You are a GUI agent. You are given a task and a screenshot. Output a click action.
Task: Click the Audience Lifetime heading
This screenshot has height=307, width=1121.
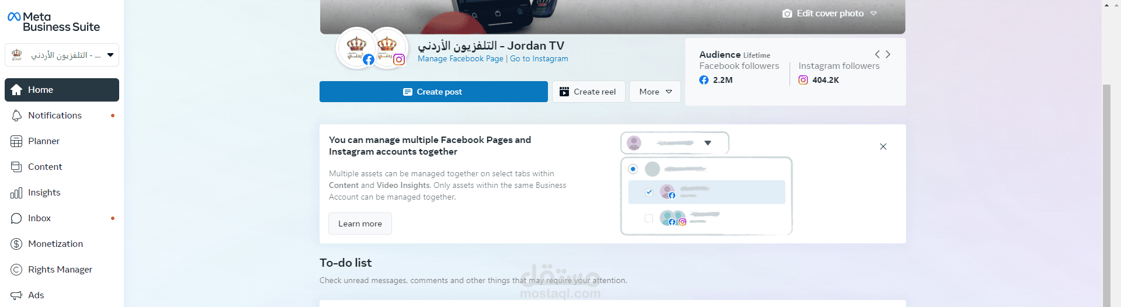(734, 55)
